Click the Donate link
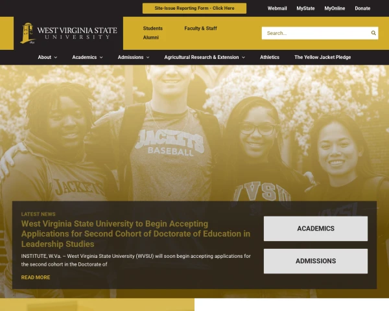Screen dimensions: 389x311 362,8
